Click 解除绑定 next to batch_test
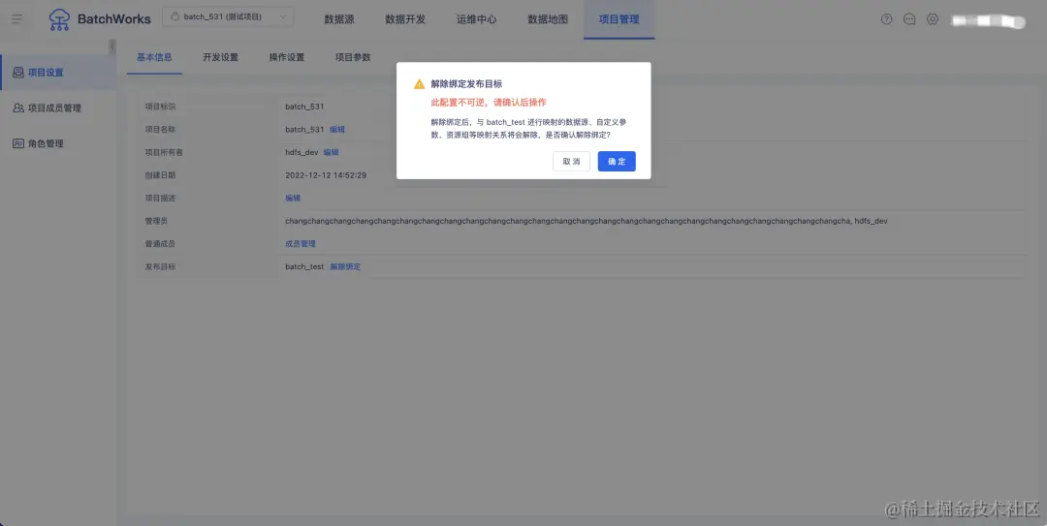 pyautogui.click(x=345, y=266)
